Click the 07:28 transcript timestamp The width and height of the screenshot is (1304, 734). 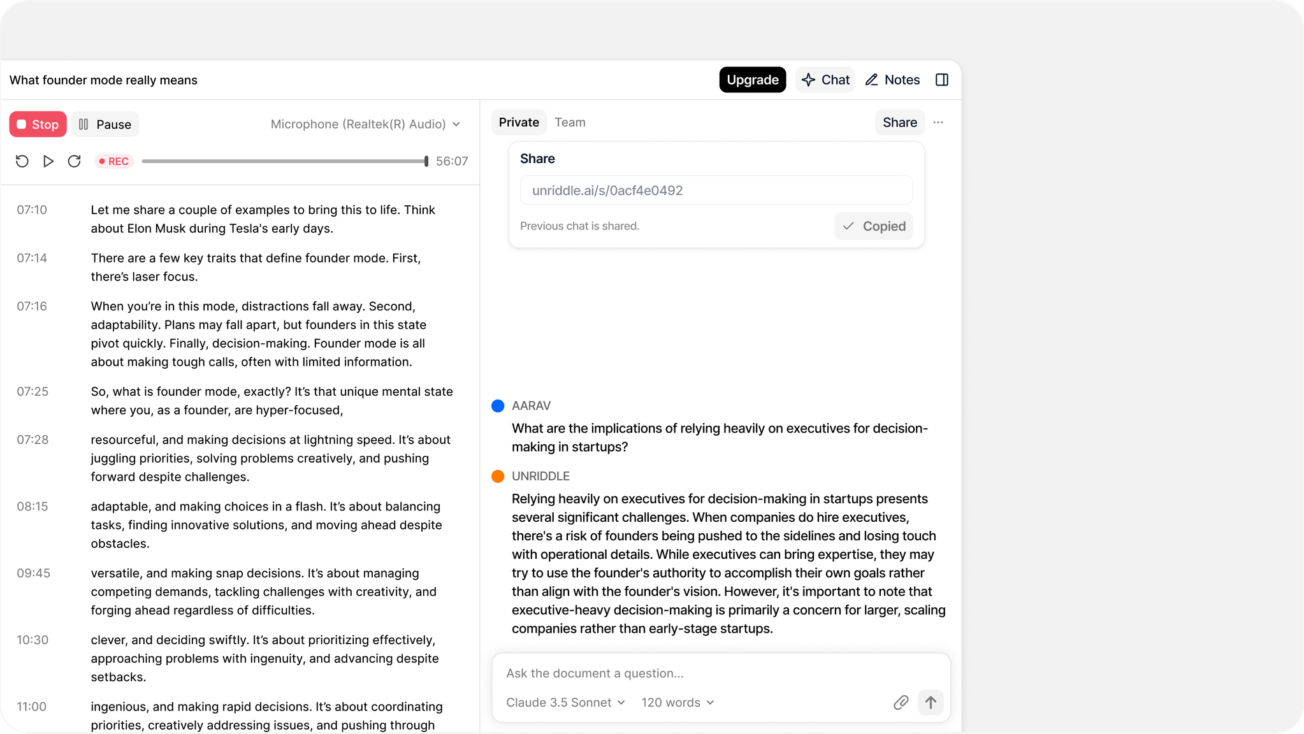[33, 440]
